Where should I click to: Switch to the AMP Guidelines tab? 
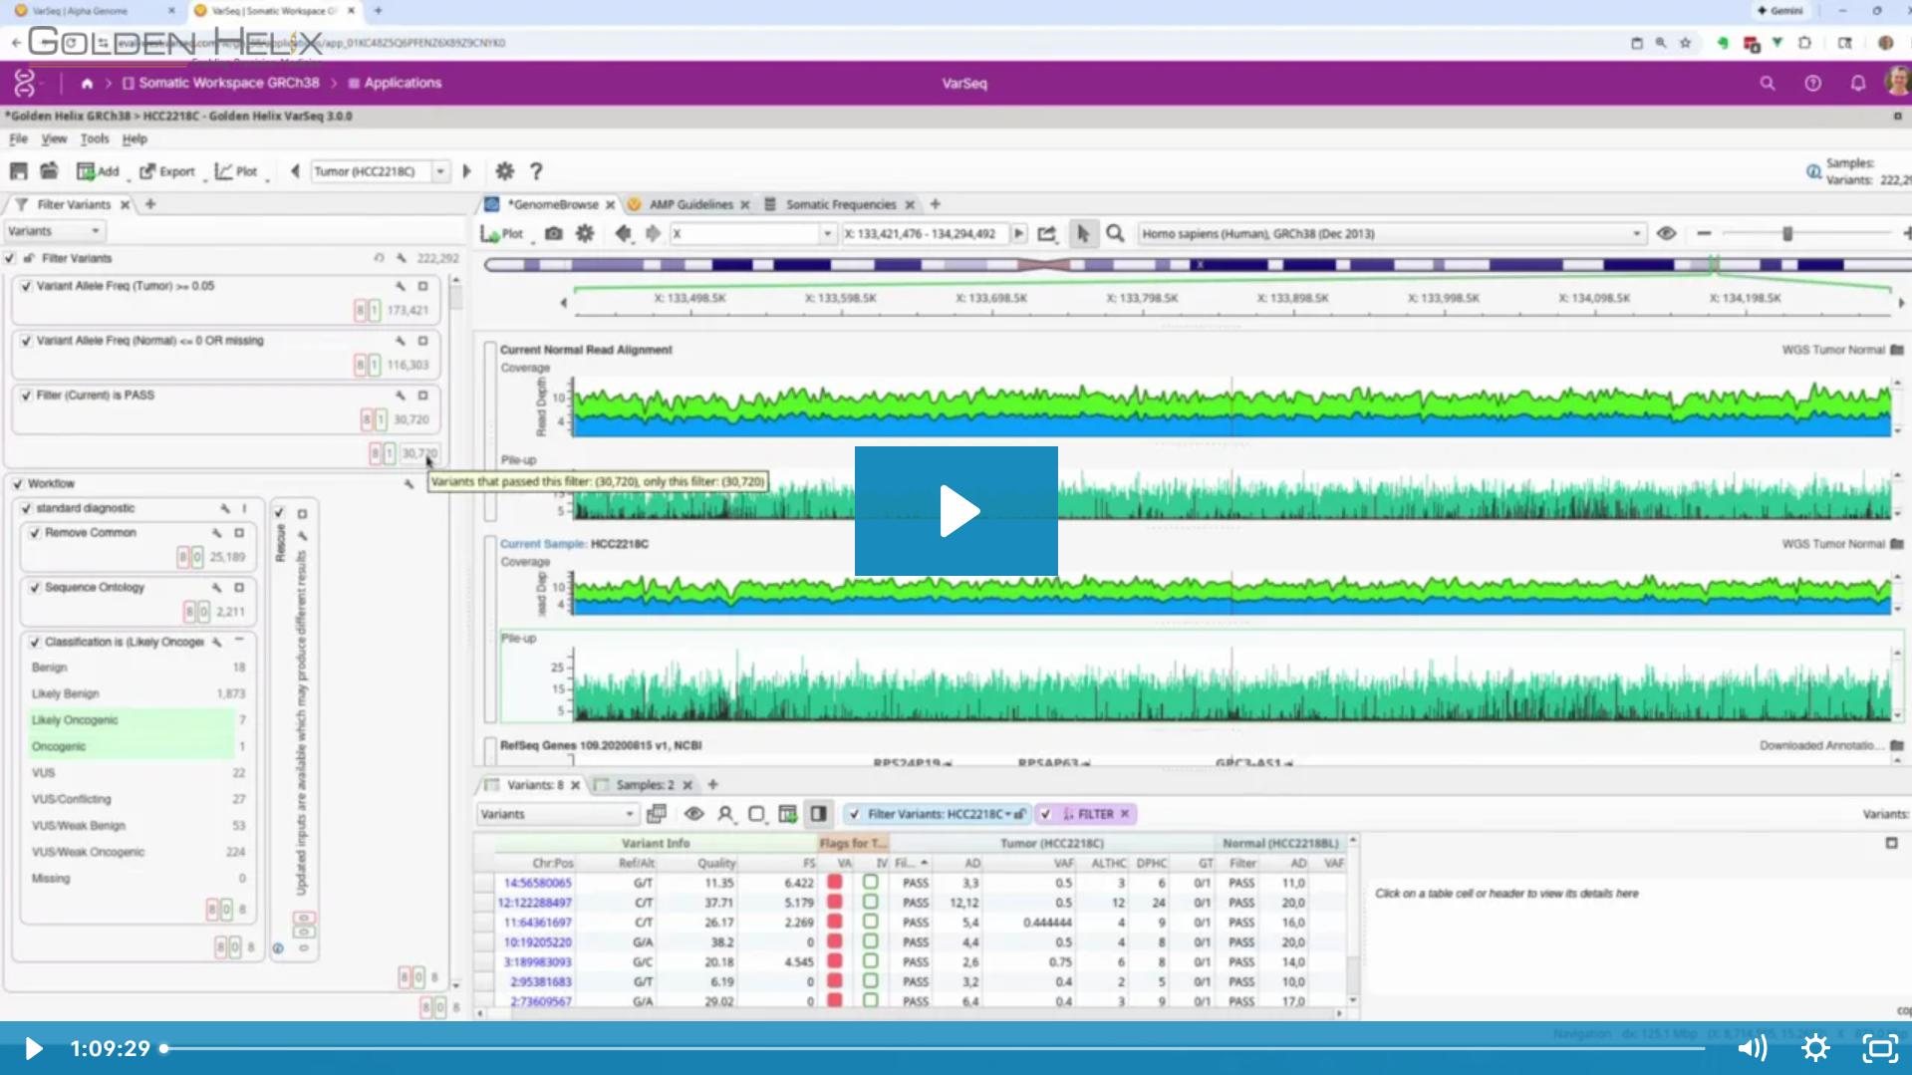pos(690,204)
